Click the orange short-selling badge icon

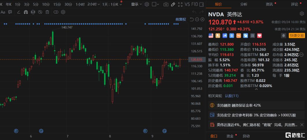238,35
